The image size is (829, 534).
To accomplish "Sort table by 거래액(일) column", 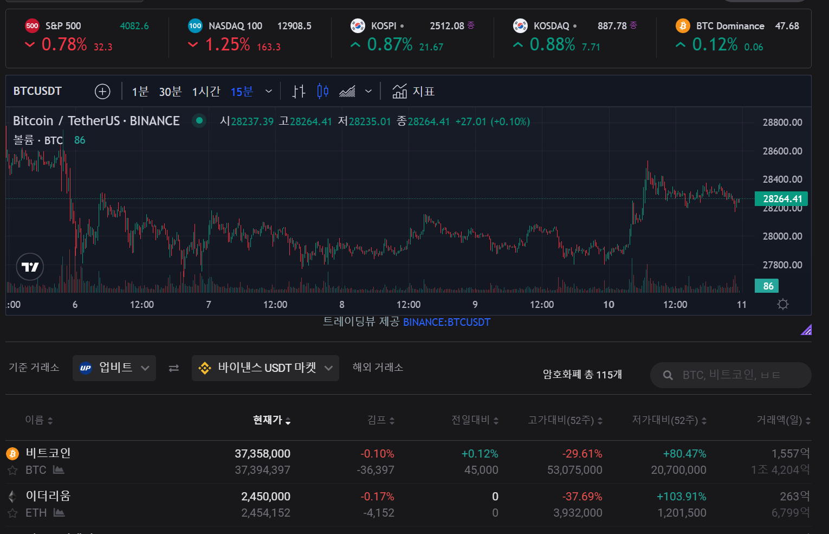I will pyautogui.click(x=784, y=420).
